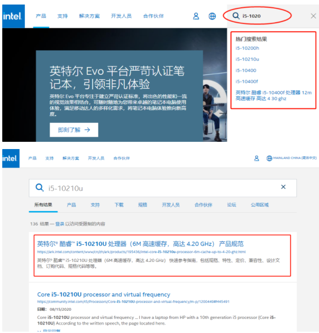The image size is (319, 333).
Task: Click the large Intel logo at the top left
Action: [x=14, y=16]
